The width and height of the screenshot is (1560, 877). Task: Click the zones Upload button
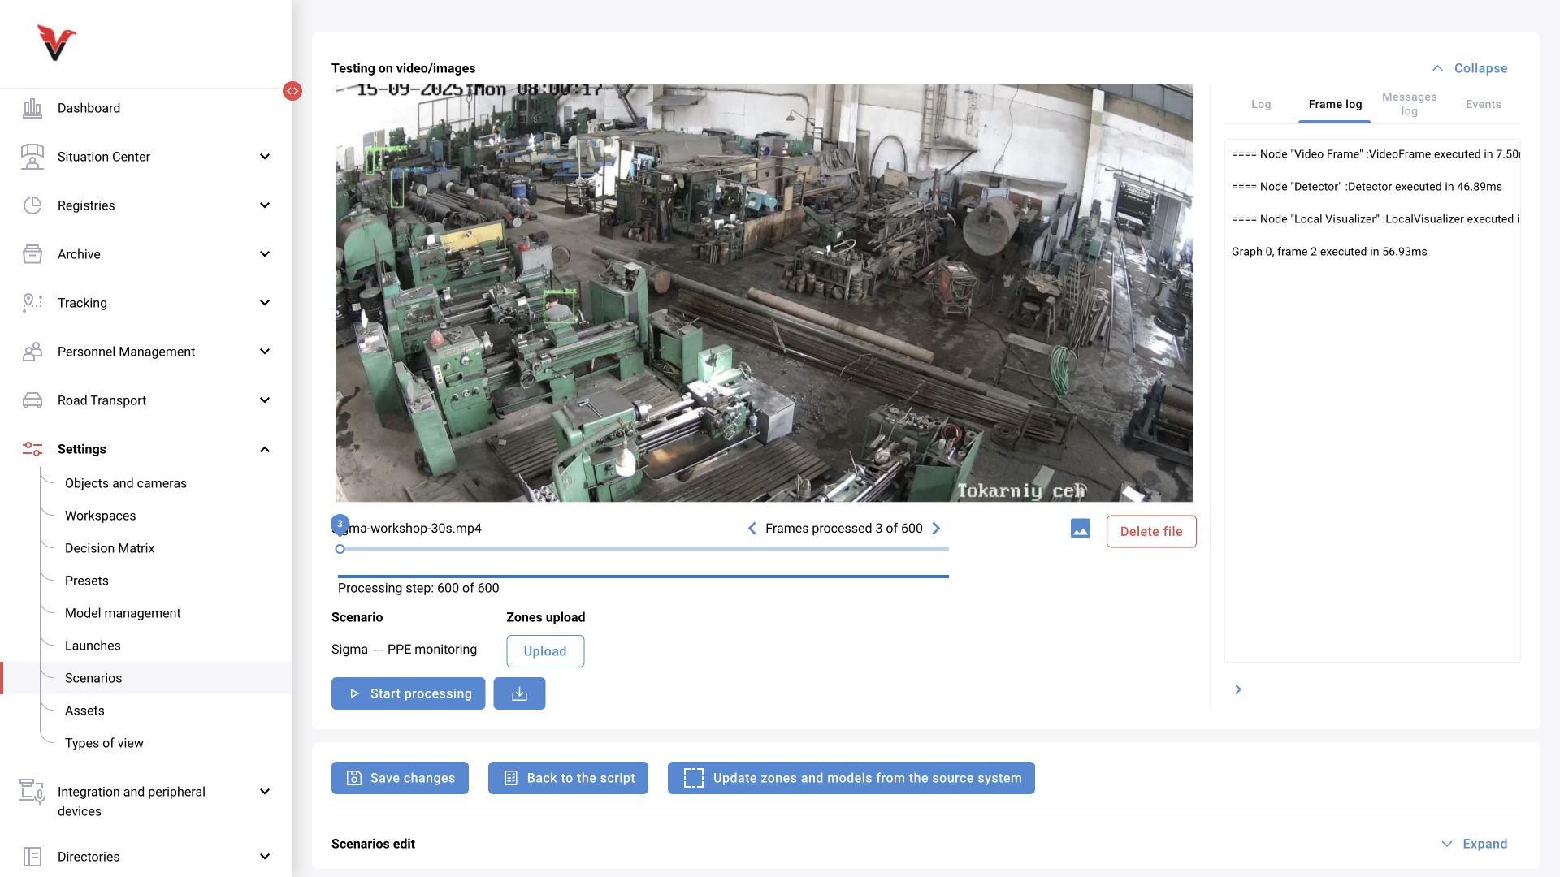coord(545,651)
